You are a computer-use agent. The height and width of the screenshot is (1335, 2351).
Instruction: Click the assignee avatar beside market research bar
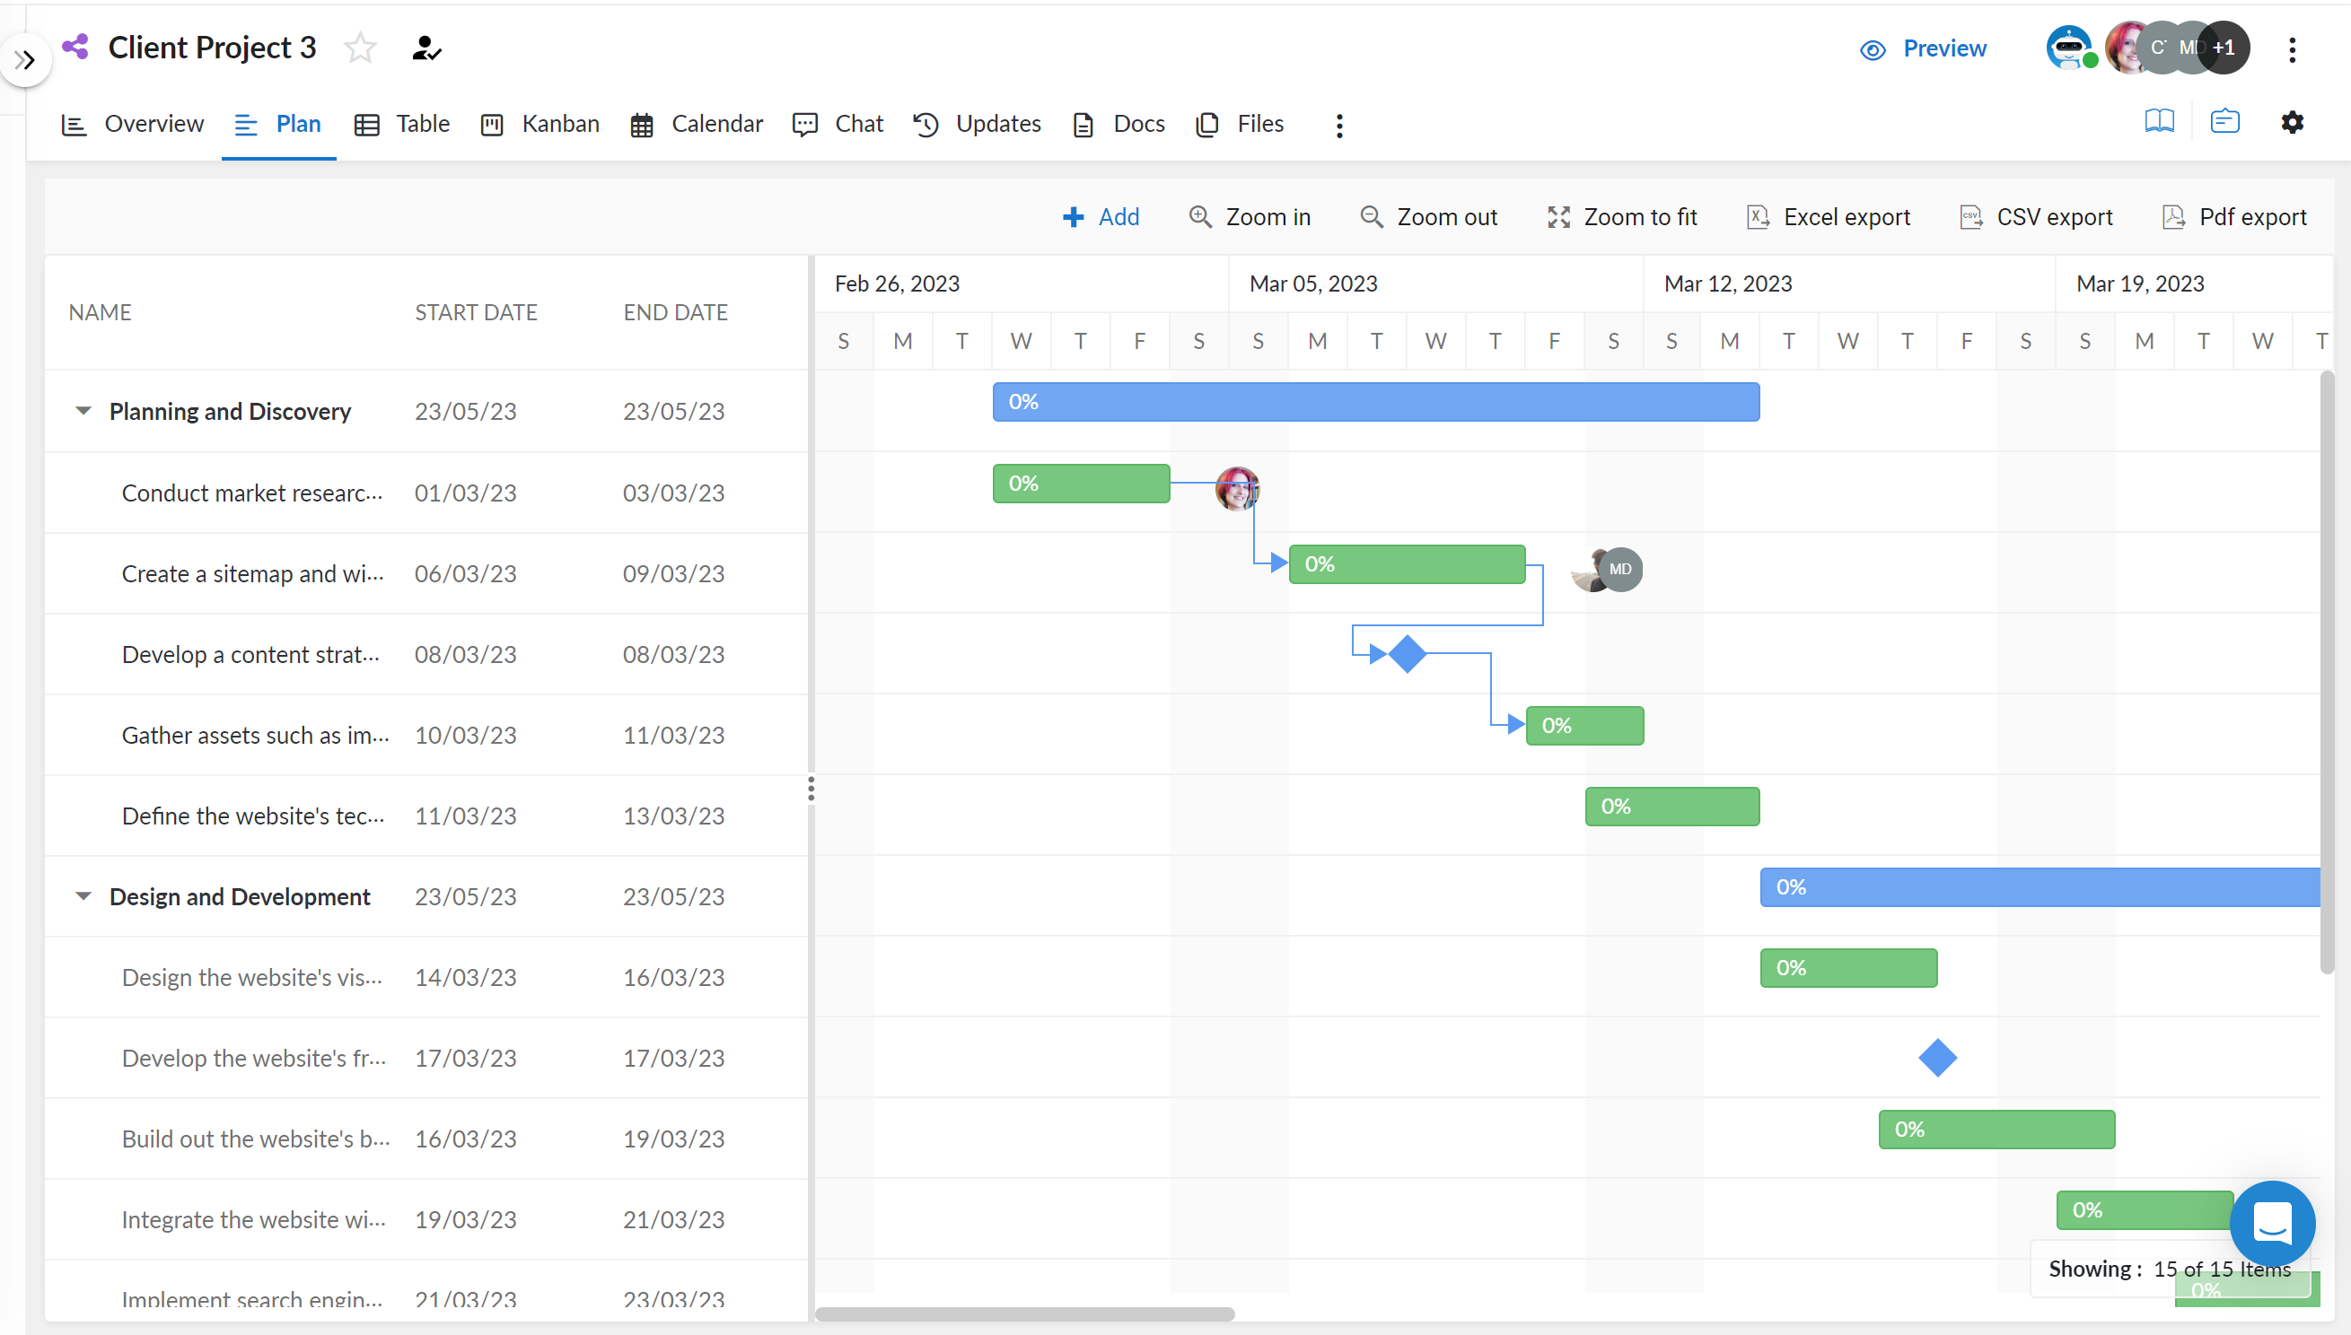(1237, 488)
